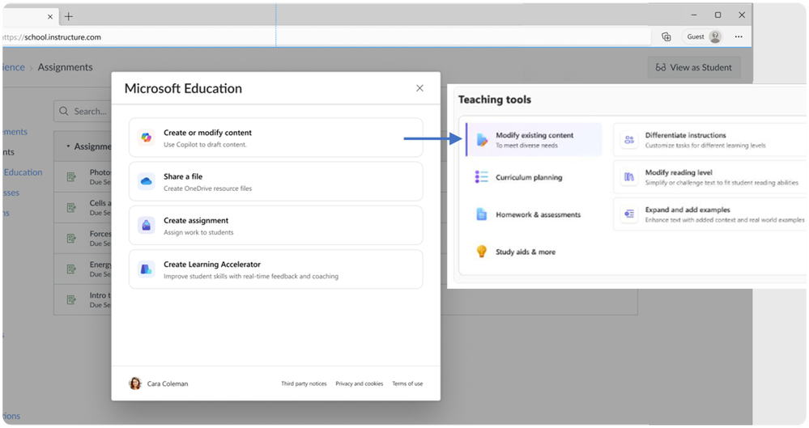The image size is (809, 428).
Task: Close the Microsoft Education dialog
Action: [x=419, y=88]
